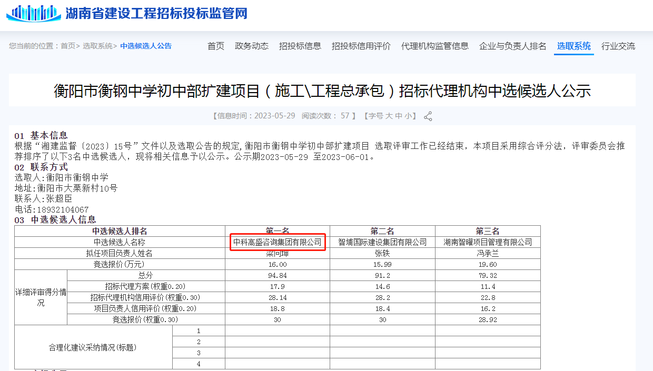Screen dimensions: 653x371
Task: Click row label 招标代理方案(权重0.20)
Action: (x=145, y=286)
